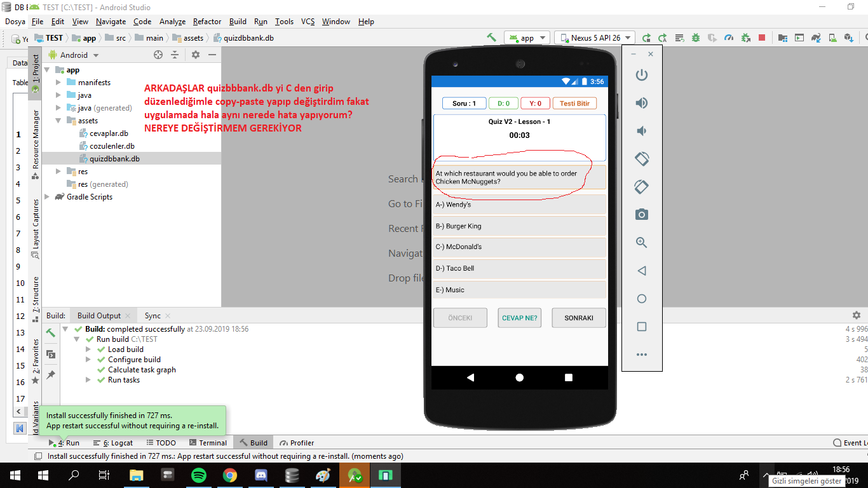Click the emulator volume up icon
This screenshot has width=868, height=488.
coord(642,103)
